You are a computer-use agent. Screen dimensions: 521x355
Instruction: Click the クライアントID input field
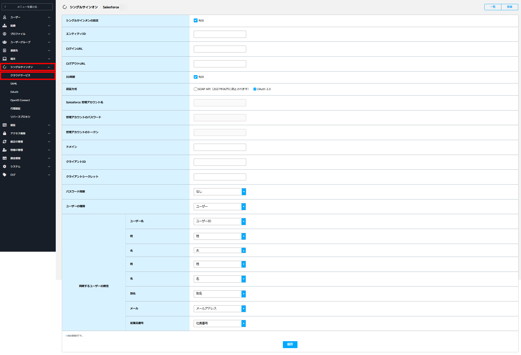coord(220,162)
